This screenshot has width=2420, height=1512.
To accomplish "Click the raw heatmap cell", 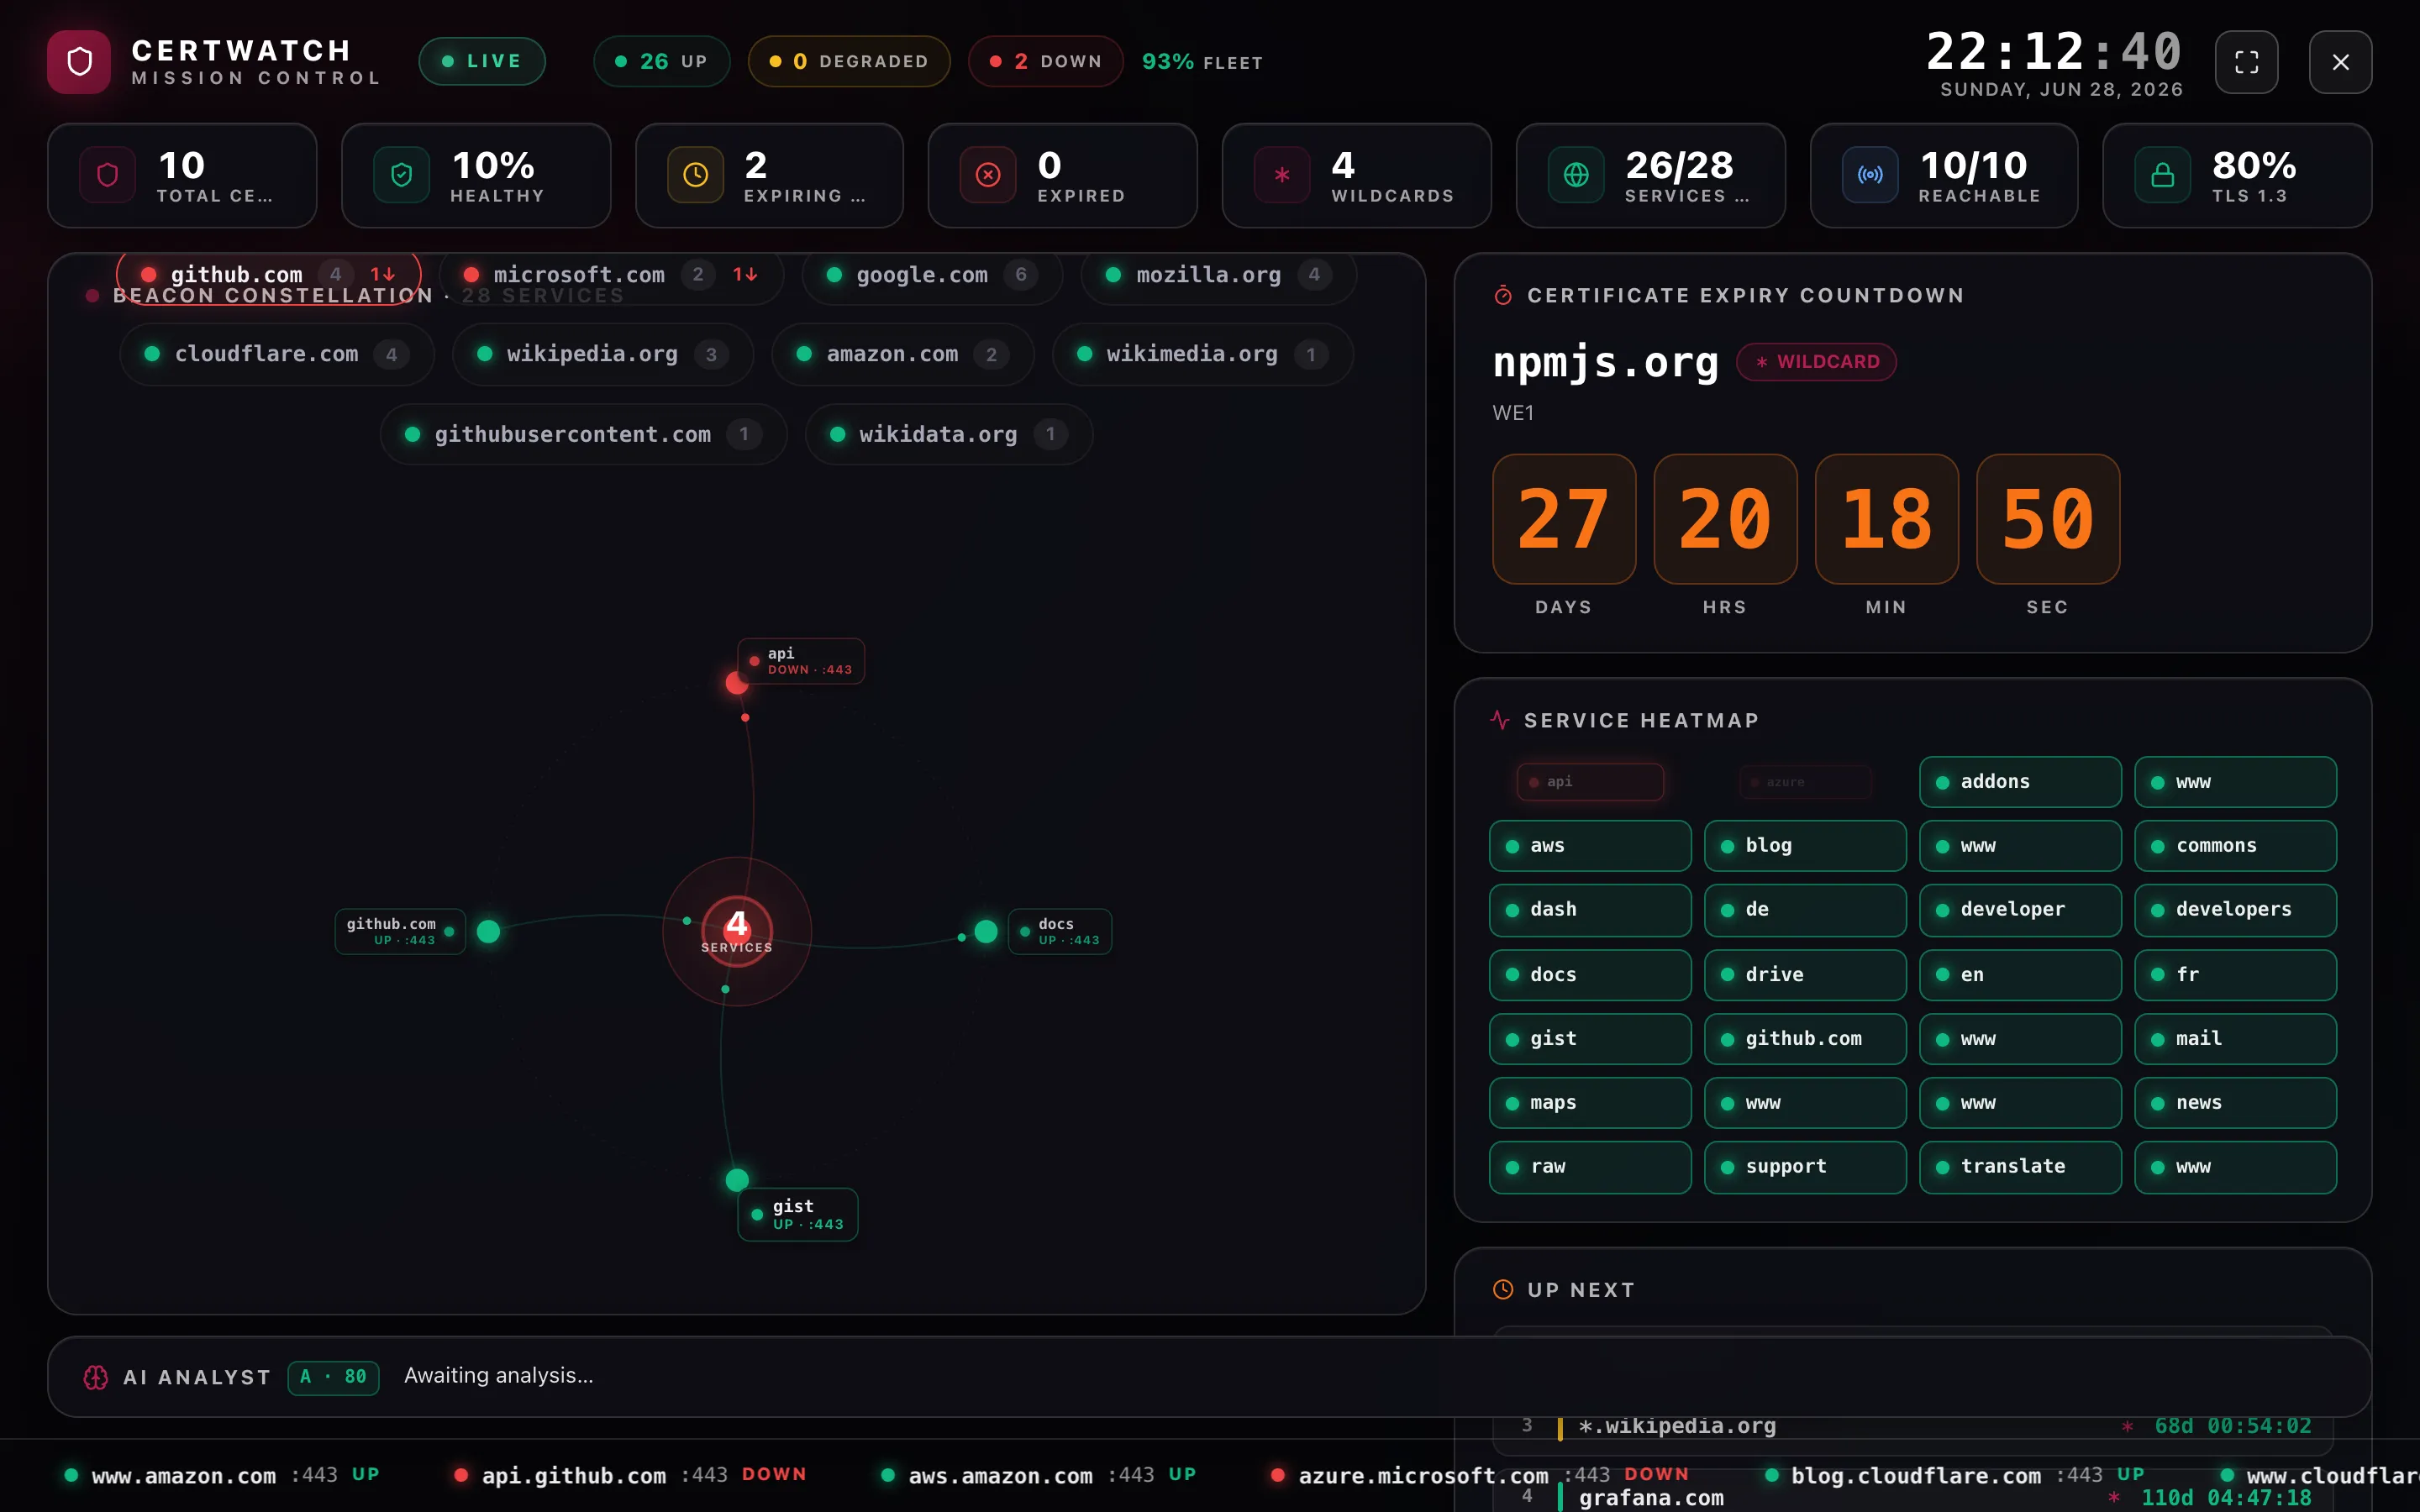I will [x=1590, y=1167].
